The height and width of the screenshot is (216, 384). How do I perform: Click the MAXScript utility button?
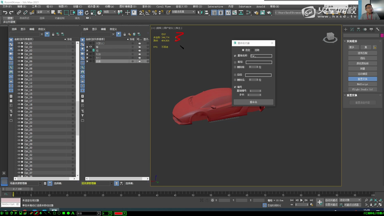[362, 84]
